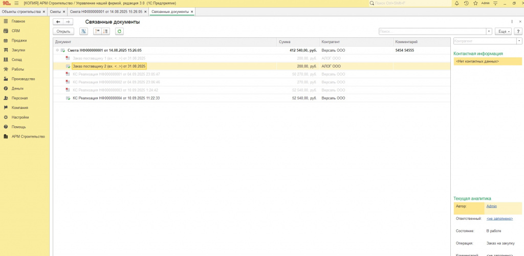Click the green refresh button
This screenshot has width=524, height=256.
click(x=119, y=31)
